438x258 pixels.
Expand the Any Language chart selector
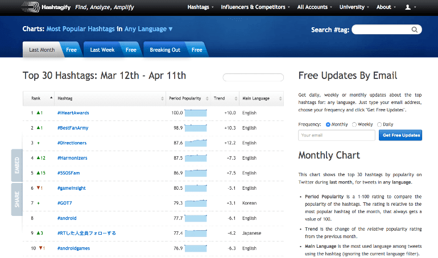tap(148, 29)
